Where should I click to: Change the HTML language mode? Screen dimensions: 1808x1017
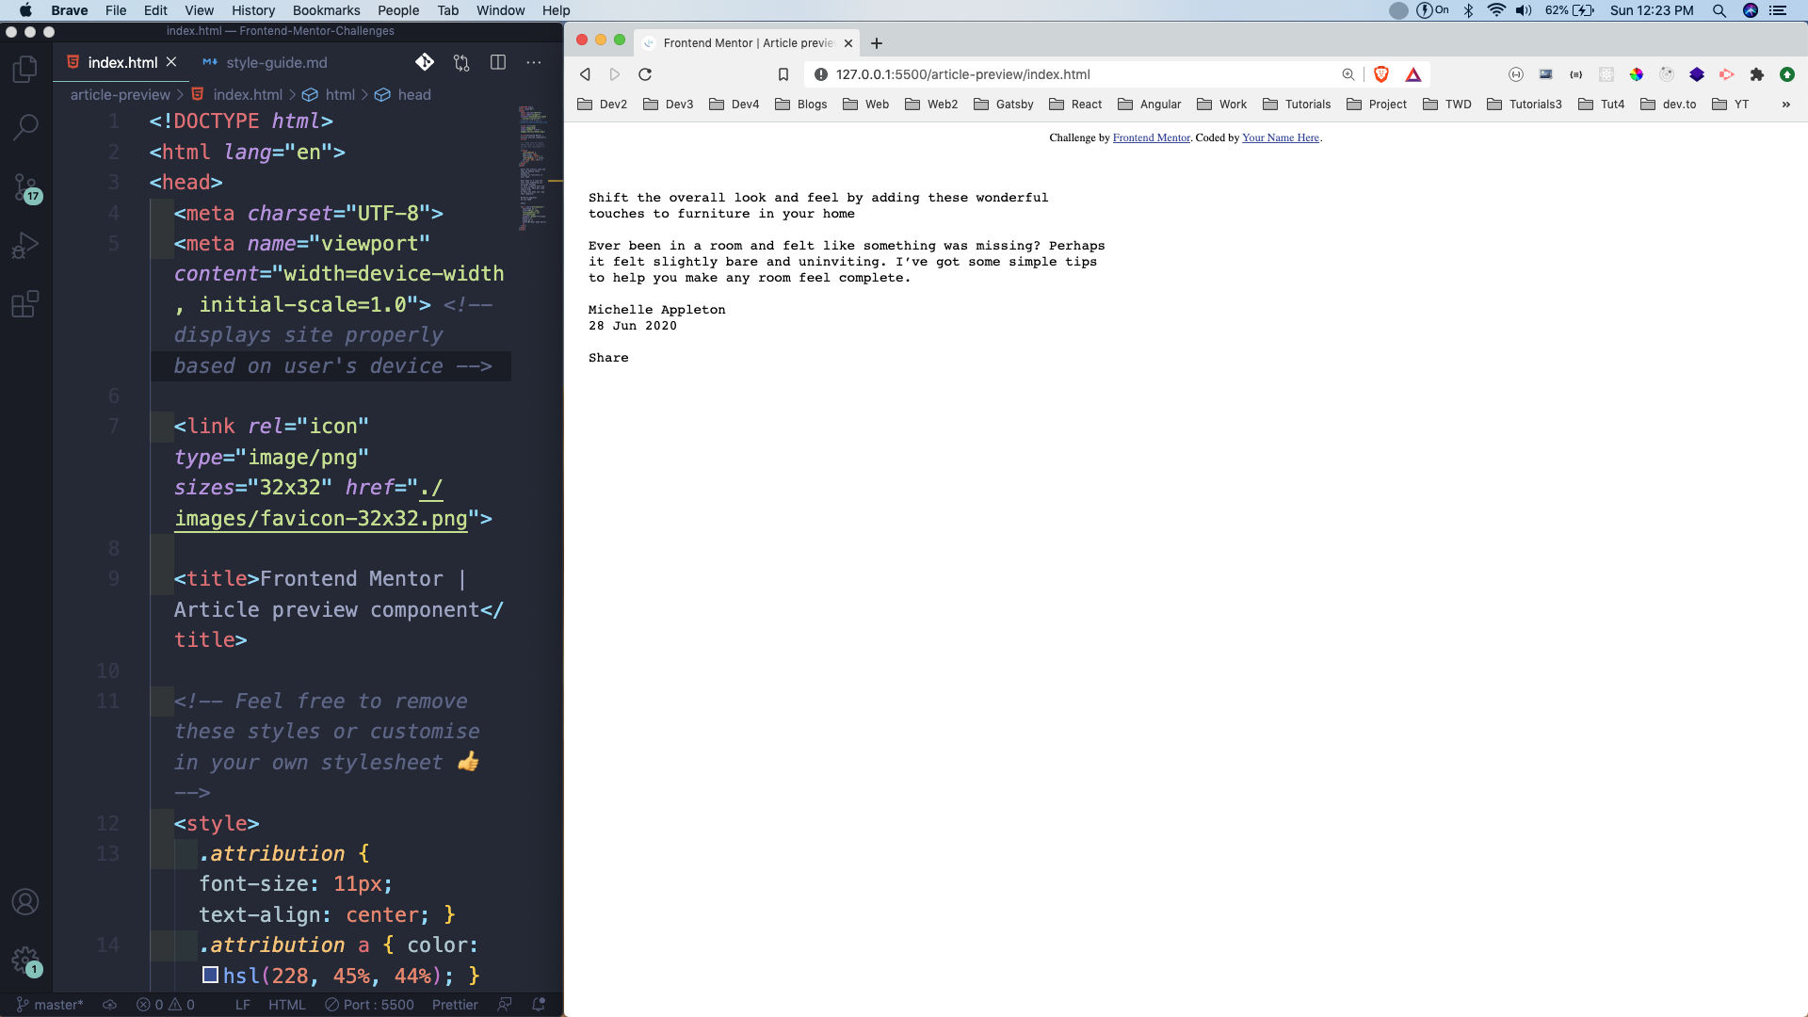click(x=287, y=1005)
